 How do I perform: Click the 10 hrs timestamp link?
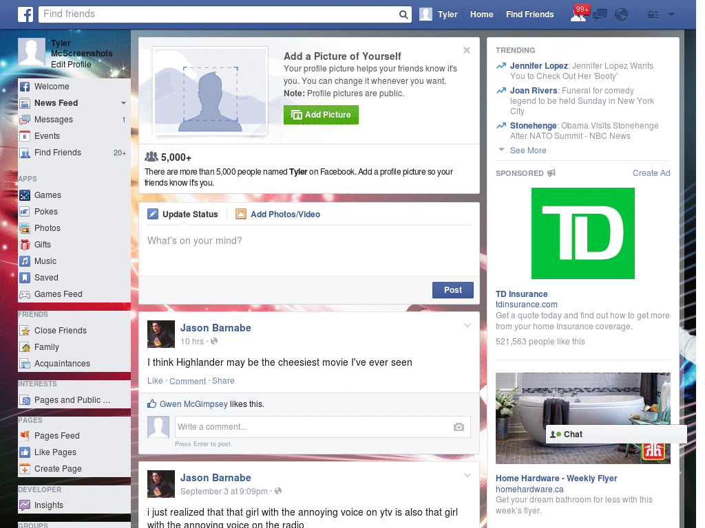pyautogui.click(x=192, y=342)
